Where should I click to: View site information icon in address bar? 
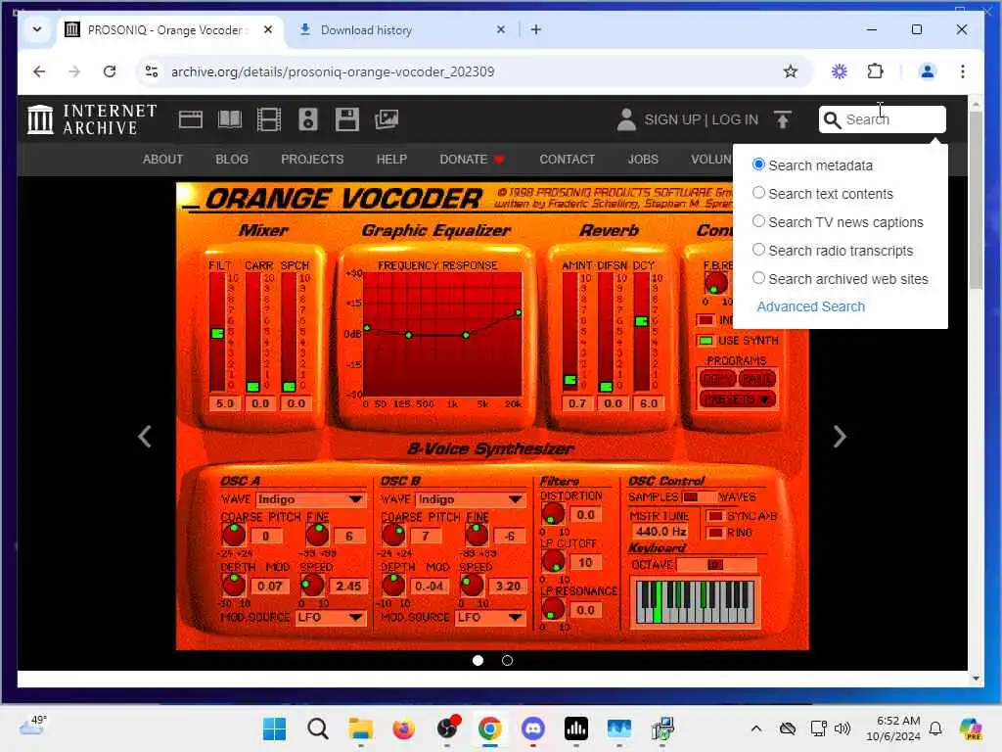coord(152,71)
